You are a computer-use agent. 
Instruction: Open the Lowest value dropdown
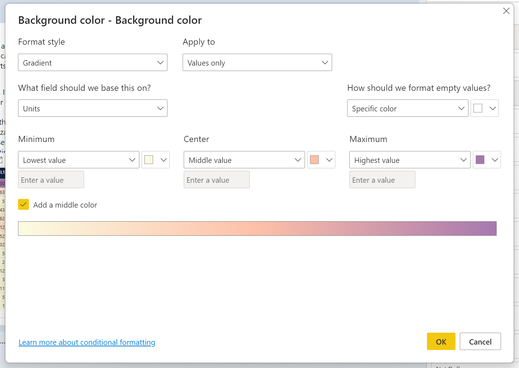[x=79, y=160]
